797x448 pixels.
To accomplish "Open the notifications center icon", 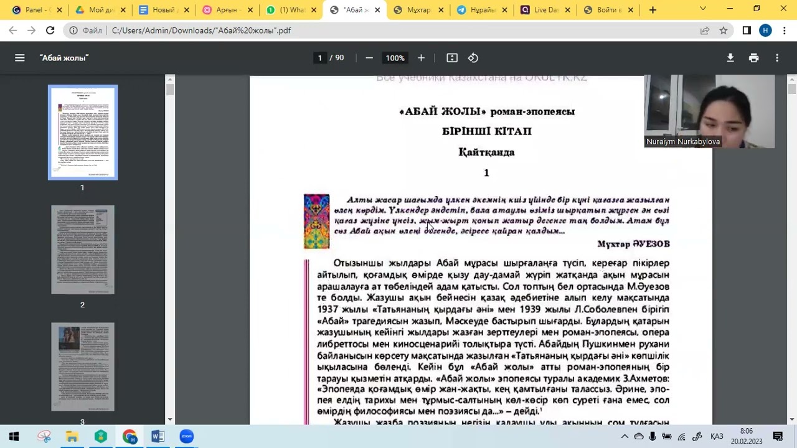I will pyautogui.click(x=778, y=436).
